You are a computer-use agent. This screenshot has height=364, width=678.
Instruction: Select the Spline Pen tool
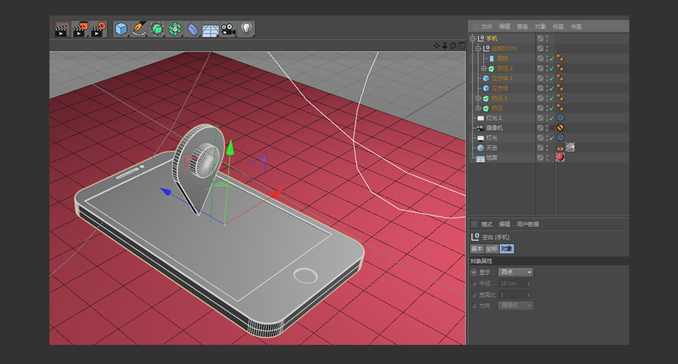click(x=139, y=29)
